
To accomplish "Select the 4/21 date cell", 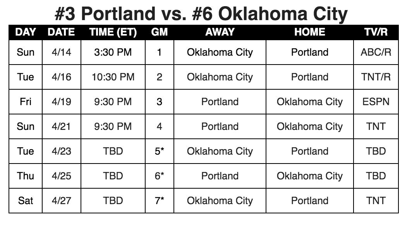I will click(x=62, y=126).
